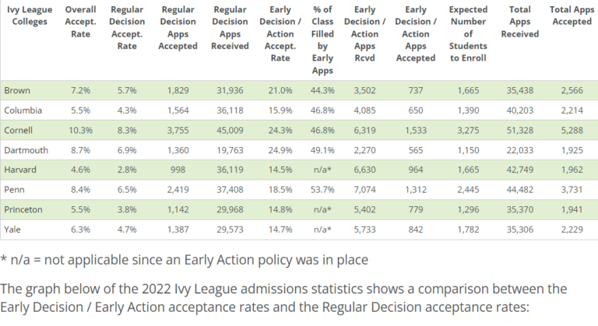This screenshot has width=598, height=326.
Task: Click the Cornell overall acceptance rate 10.3%
Action: pyautogui.click(x=80, y=130)
